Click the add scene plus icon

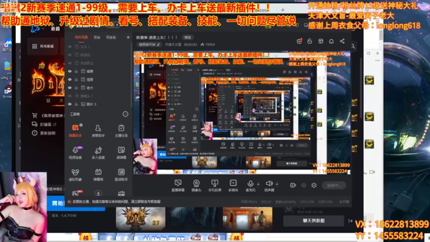coord(128,37)
